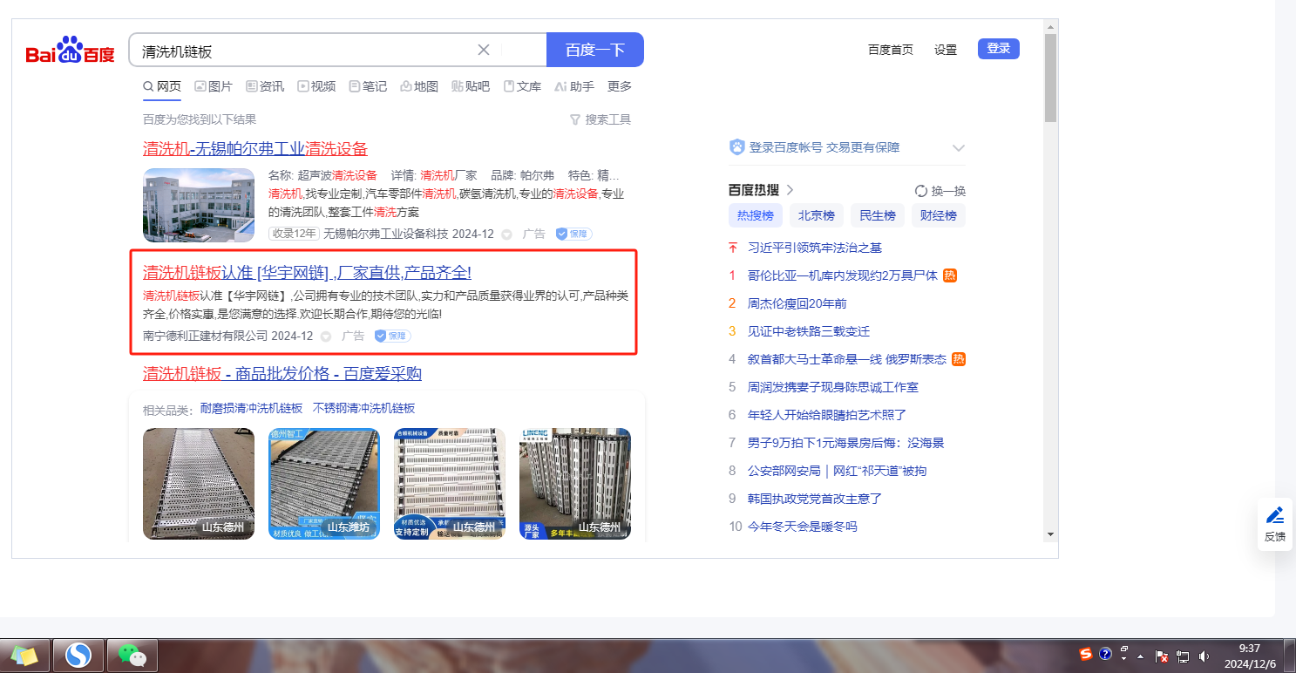Open the Sogou browser from the taskbar
Screen dimensions: 1296x673
[78, 655]
